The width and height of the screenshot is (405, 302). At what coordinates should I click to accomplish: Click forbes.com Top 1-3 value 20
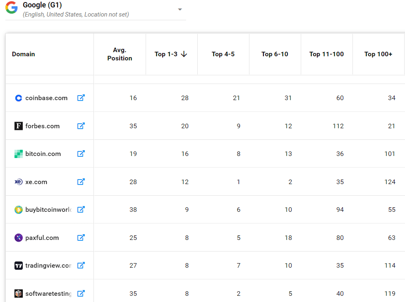(x=185, y=126)
